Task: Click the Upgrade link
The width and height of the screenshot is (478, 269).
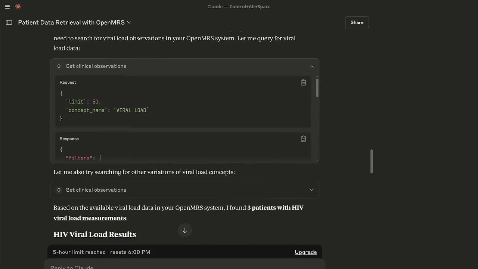Action: click(x=305, y=252)
